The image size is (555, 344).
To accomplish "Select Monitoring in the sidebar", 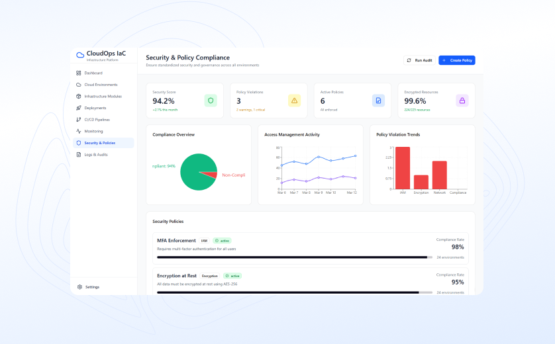I will pos(93,131).
